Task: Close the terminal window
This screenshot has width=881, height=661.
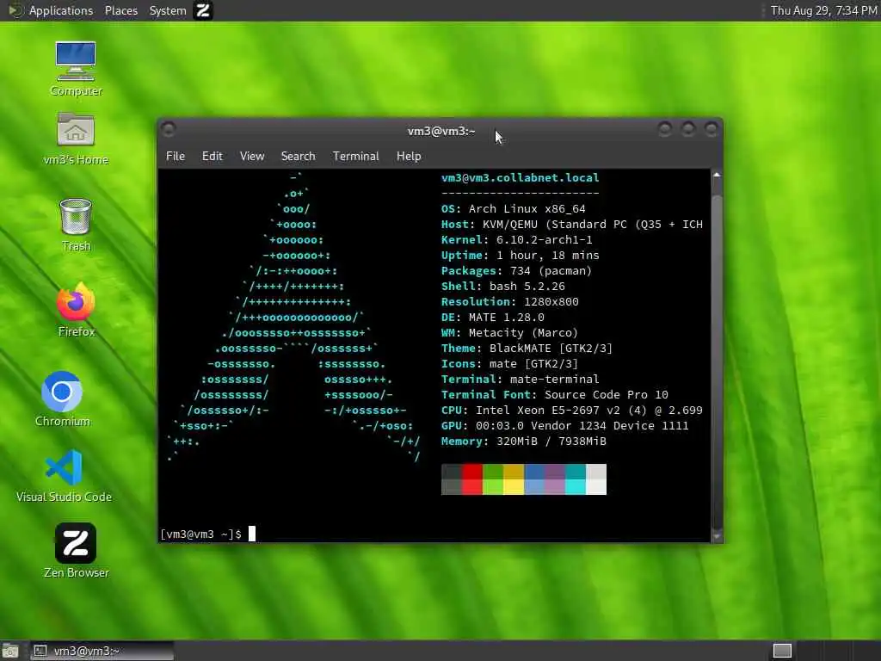Action: pyautogui.click(x=711, y=130)
